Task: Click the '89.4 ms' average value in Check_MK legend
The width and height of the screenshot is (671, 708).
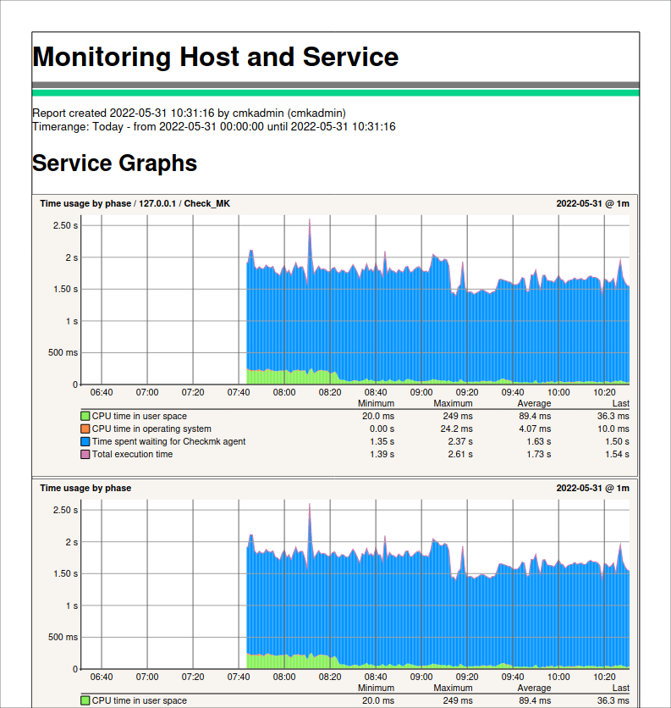Action: 535,416
